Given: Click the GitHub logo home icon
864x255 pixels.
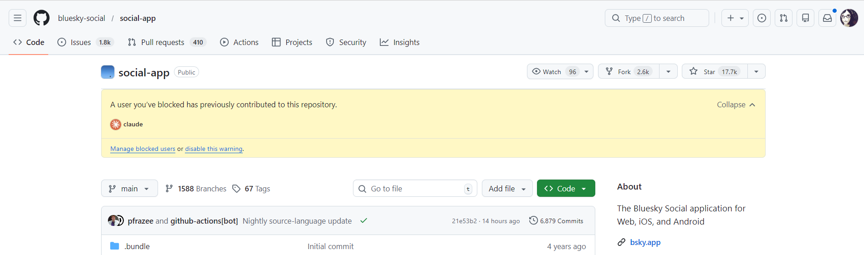Looking at the screenshot, I should pyautogui.click(x=41, y=18).
